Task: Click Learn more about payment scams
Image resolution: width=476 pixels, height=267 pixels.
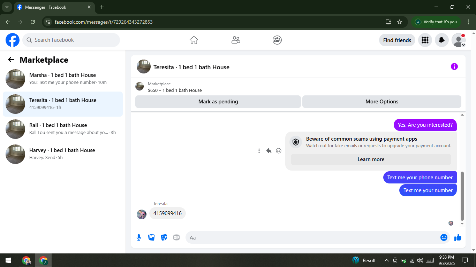Action: click(371, 159)
